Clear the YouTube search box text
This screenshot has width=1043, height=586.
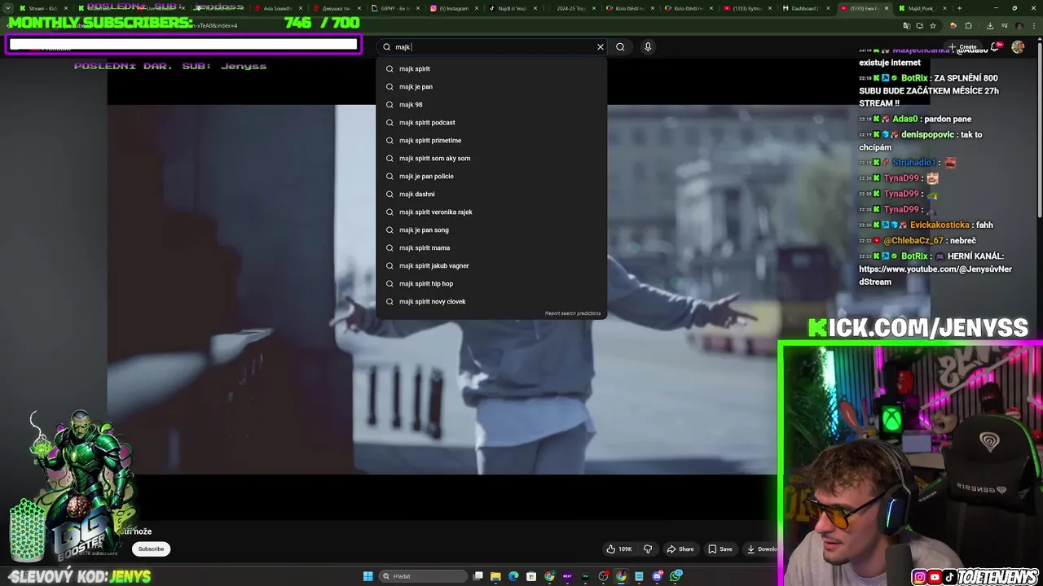coord(601,46)
